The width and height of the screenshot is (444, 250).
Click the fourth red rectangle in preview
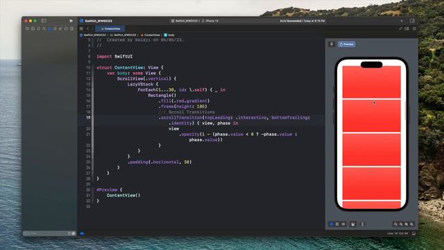coord(372,183)
